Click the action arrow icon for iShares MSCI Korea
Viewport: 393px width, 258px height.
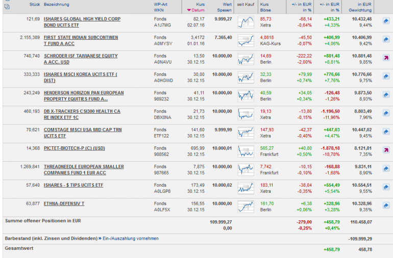click(x=386, y=76)
